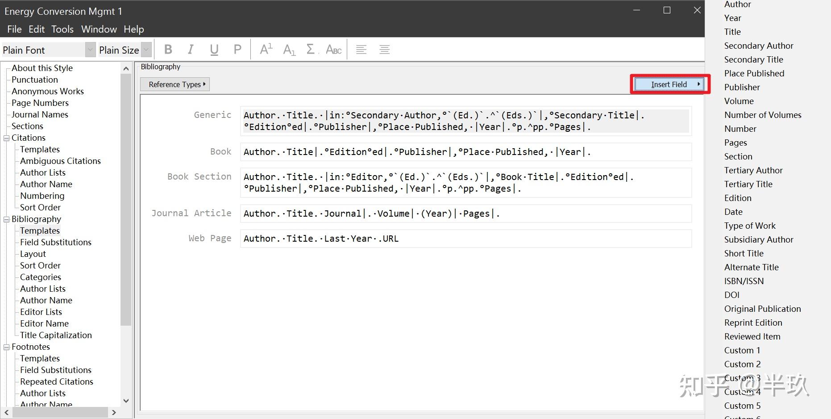The height and width of the screenshot is (419, 831).
Task: Apply Italic formatting icon
Action: coord(191,50)
